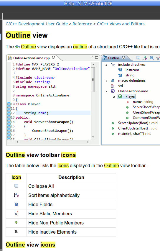The height and width of the screenshot is (251, 160).
Task: Click the Hide Inactive Elements icon in table
Action: click(x=16, y=232)
